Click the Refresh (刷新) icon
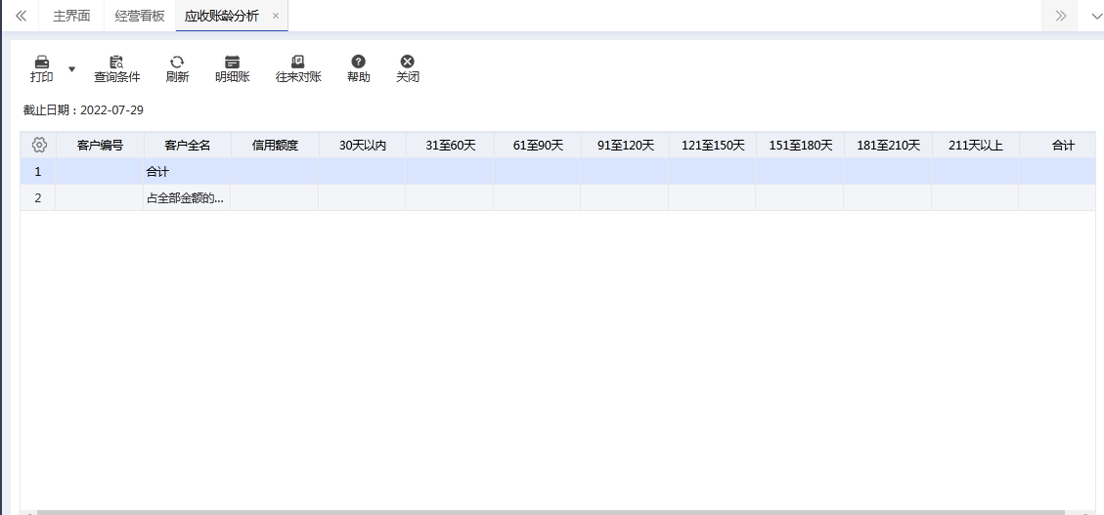1104x515 pixels. (x=177, y=63)
